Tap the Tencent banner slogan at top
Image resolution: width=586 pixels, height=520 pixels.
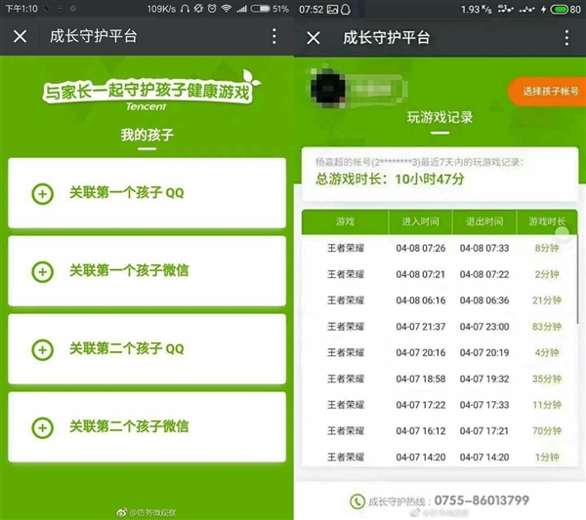point(146,94)
